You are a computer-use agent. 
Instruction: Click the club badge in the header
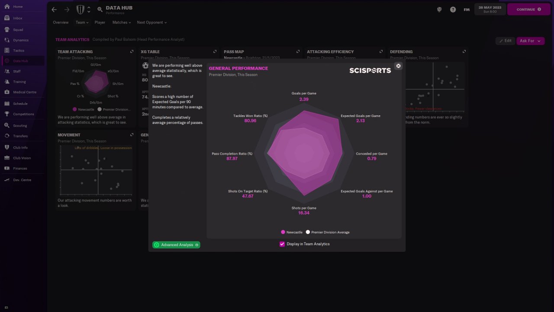(x=81, y=10)
